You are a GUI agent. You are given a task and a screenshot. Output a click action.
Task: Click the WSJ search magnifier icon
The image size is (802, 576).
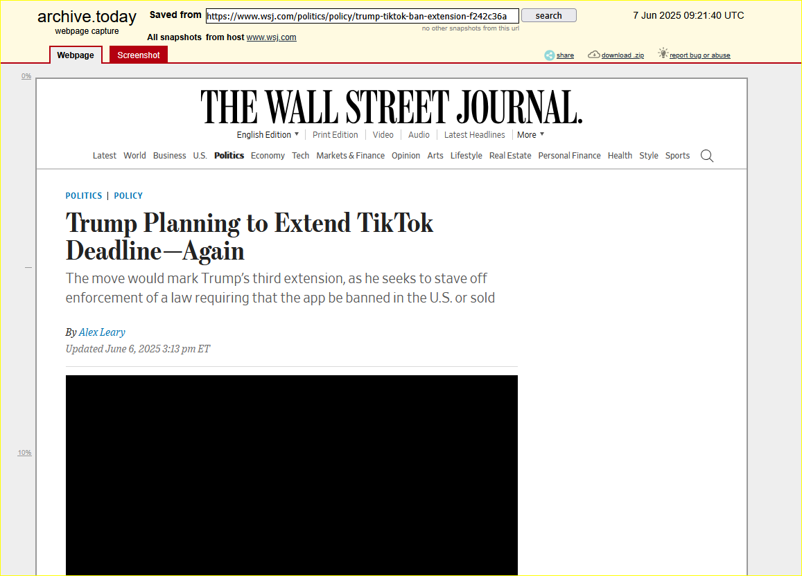pos(707,156)
